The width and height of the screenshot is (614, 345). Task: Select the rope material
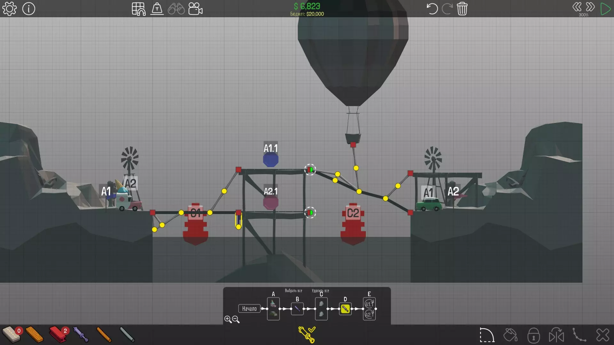[x=104, y=334]
